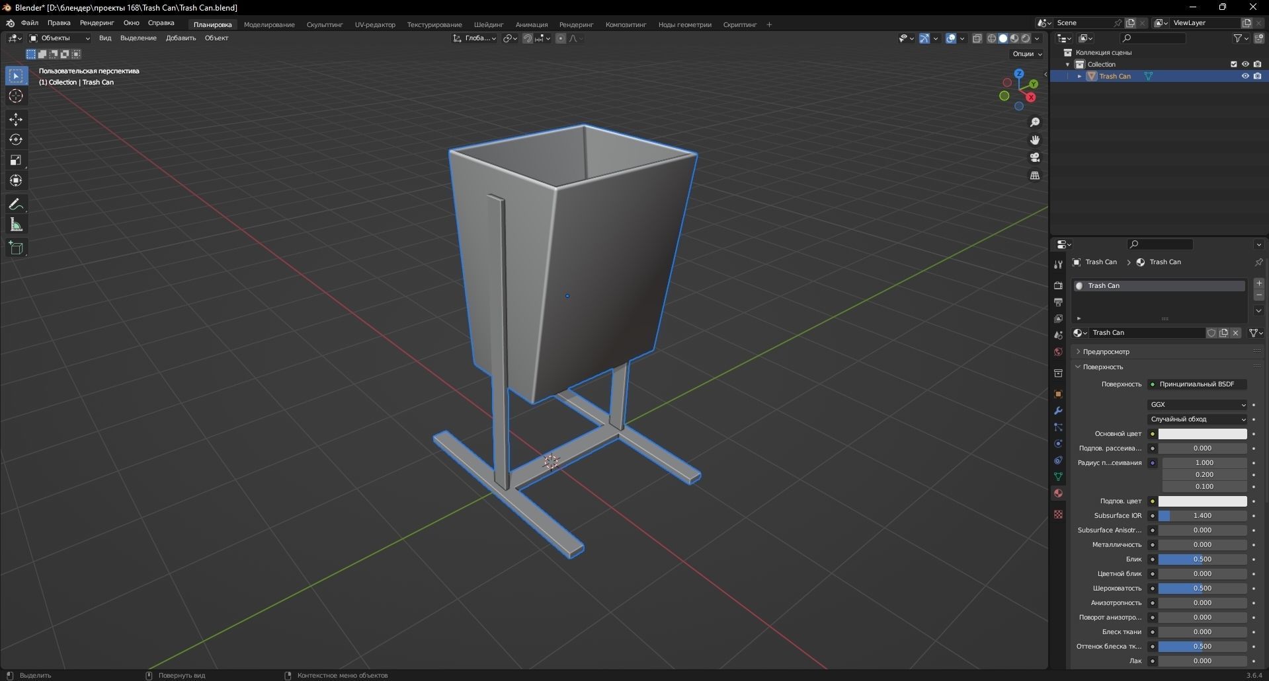The image size is (1269, 681).
Task: Switch to the Shading workspace tab
Action: click(489, 24)
